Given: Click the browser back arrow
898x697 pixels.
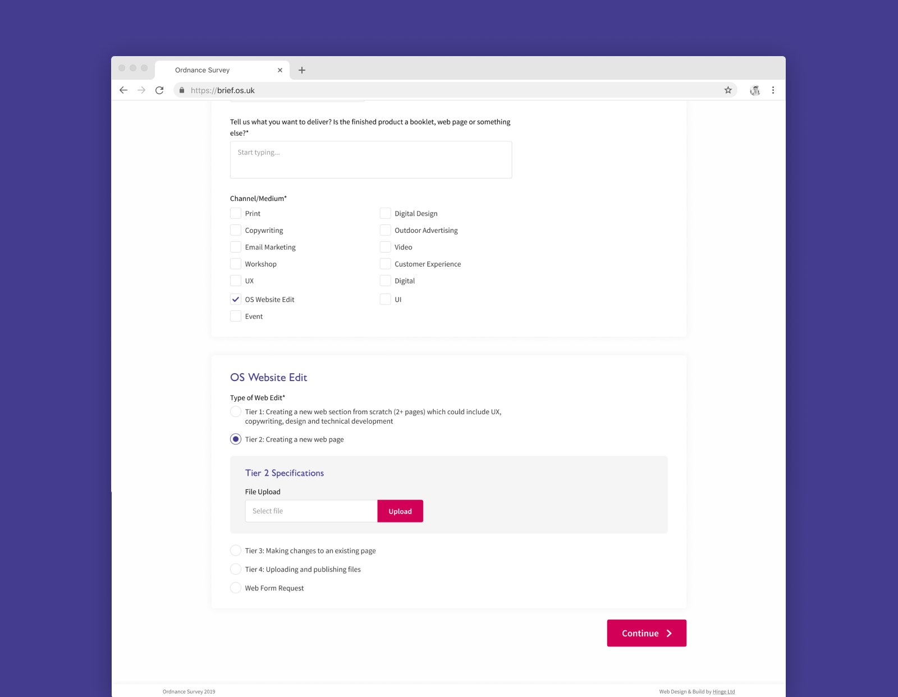Looking at the screenshot, I should pyautogui.click(x=123, y=90).
